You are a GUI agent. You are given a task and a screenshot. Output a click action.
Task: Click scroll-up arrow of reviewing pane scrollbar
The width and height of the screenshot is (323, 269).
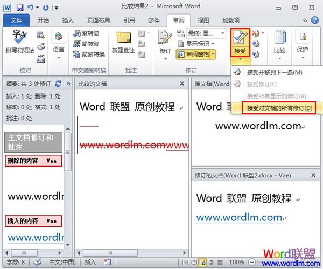tap(68, 129)
